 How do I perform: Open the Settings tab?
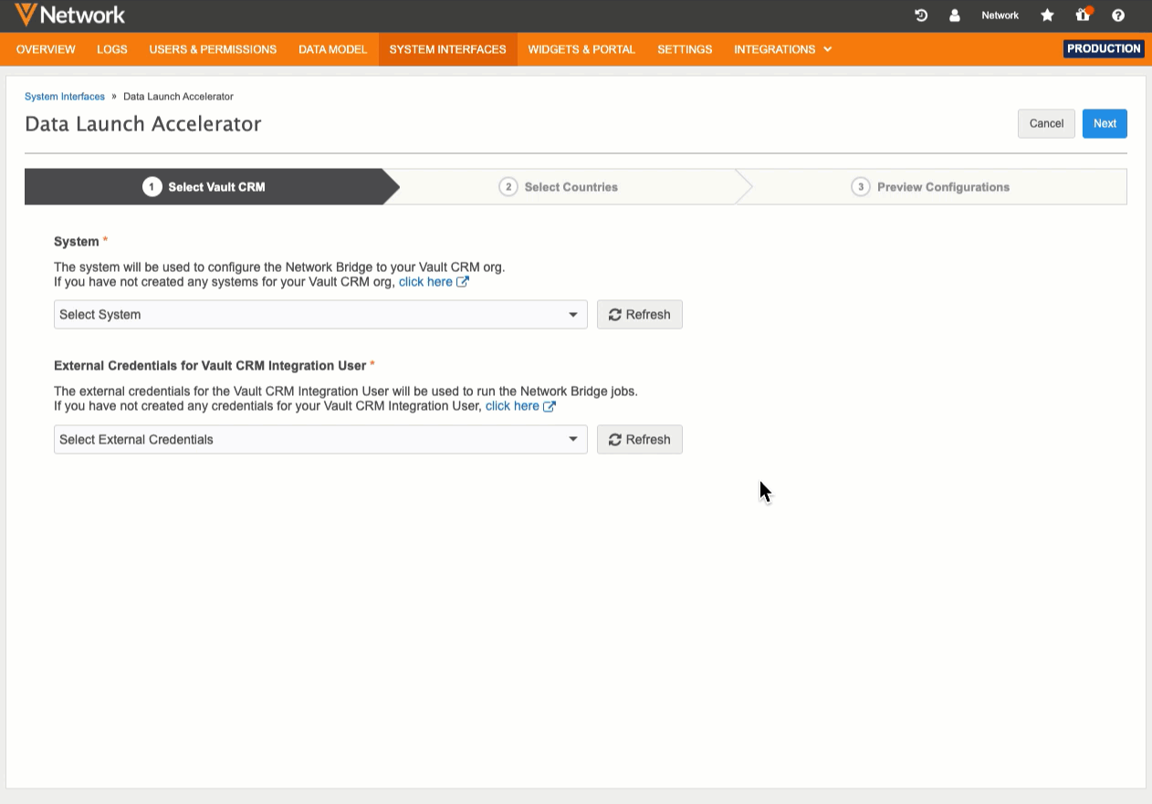(685, 49)
